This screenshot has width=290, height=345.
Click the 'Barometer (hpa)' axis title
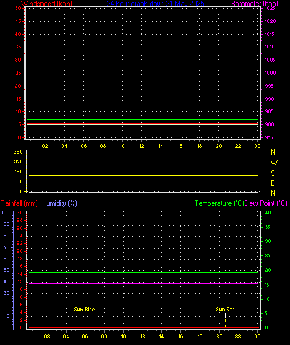[255, 4]
